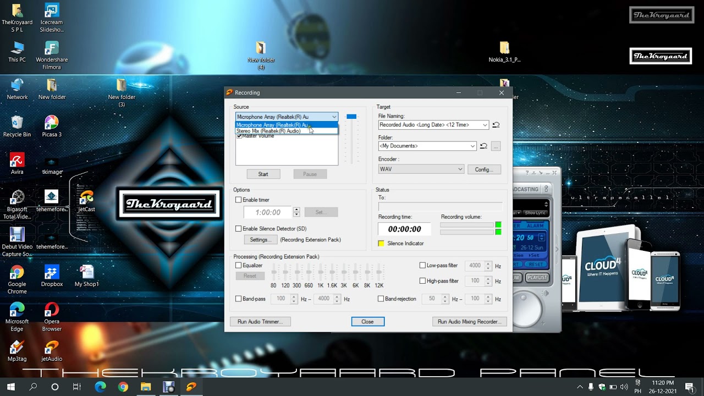This screenshot has height=396, width=704.
Task: Click jetAudio icon in taskbar
Action: click(191, 387)
